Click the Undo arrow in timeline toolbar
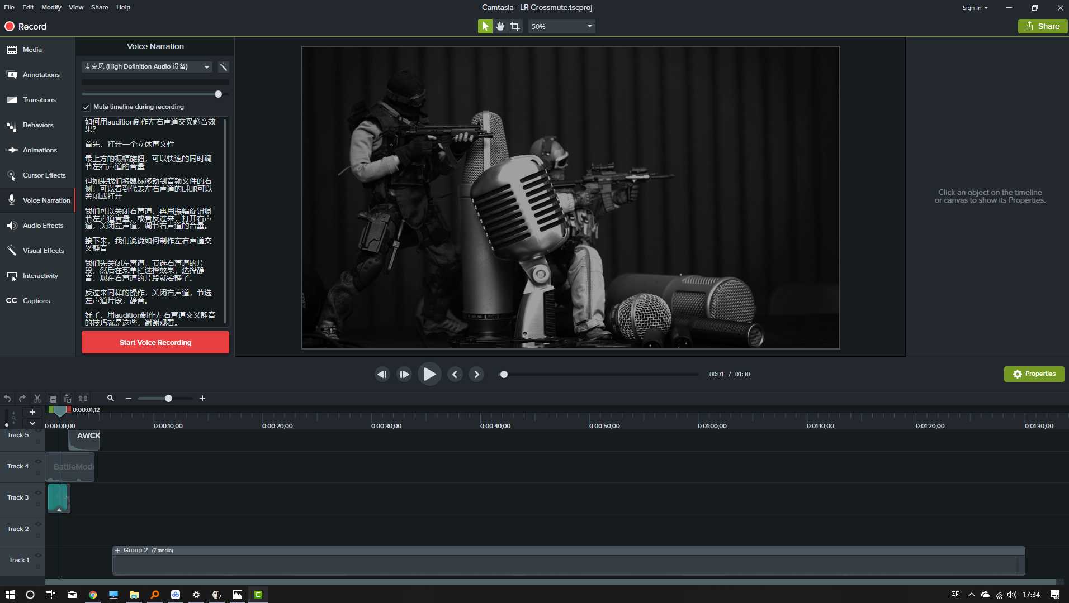1069x603 pixels. click(x=7, y=398)
